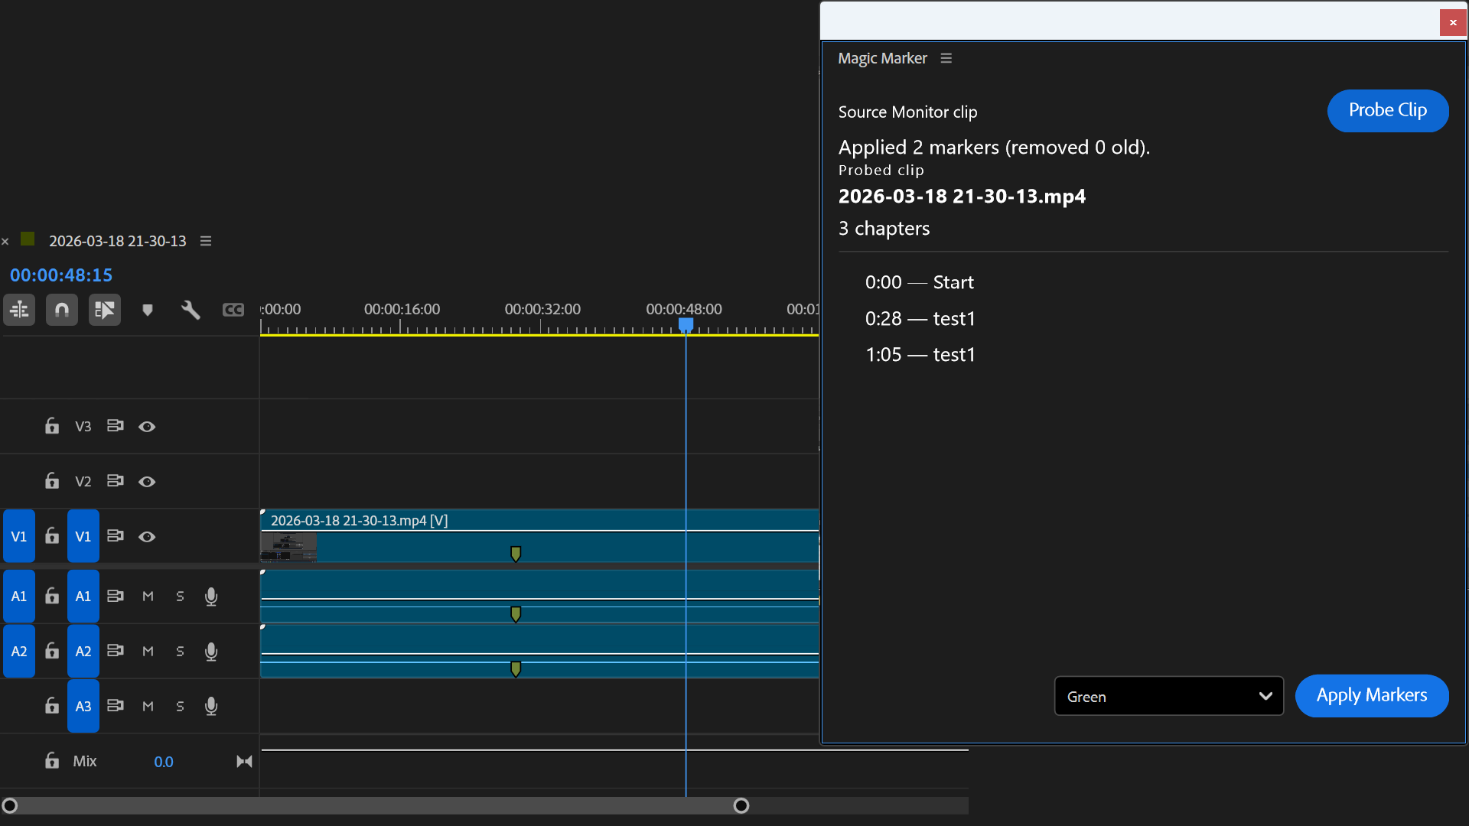Open the Green marker color dropdown
The image size is (1469, 826).
(x=1168, y=697)
